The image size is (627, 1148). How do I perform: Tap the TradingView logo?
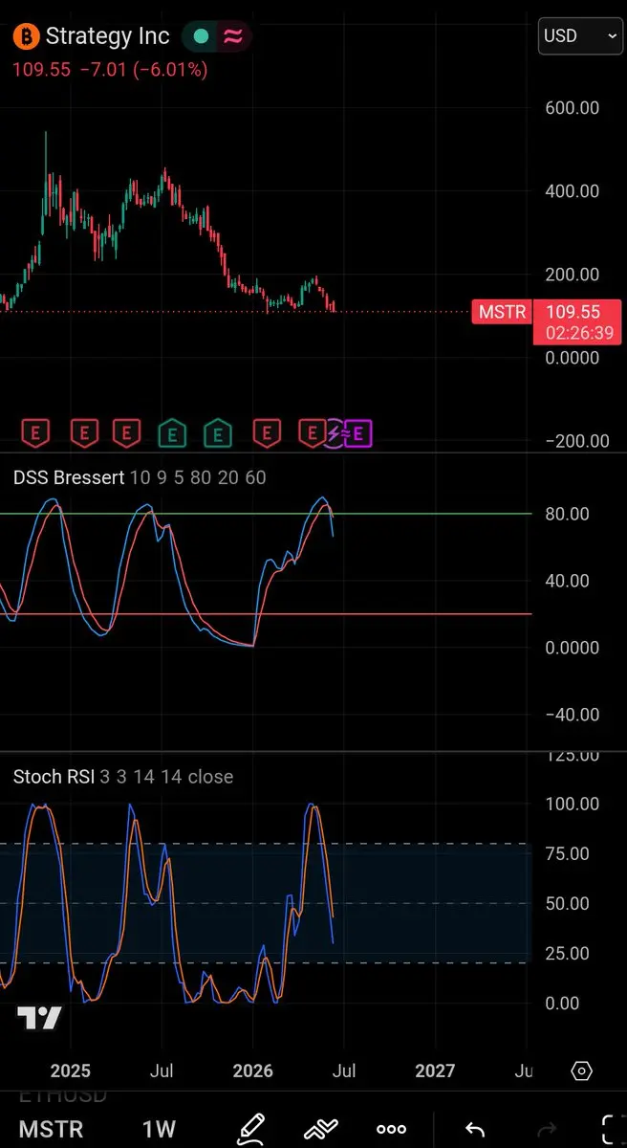click(x=39, y=1019)
